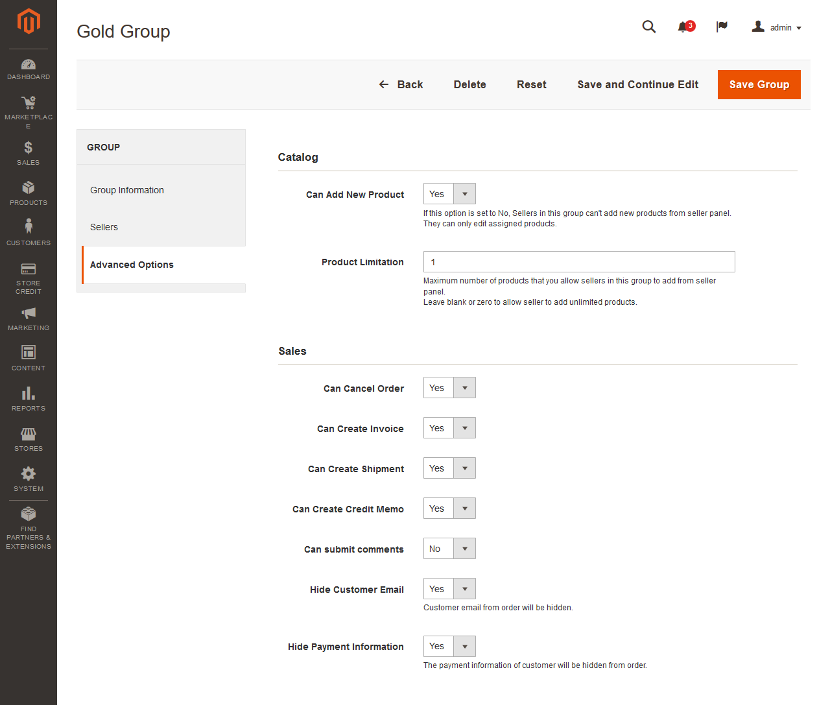The image size is (830, 705).
Task: Expand the admin account menu
Action: point(776,27)
